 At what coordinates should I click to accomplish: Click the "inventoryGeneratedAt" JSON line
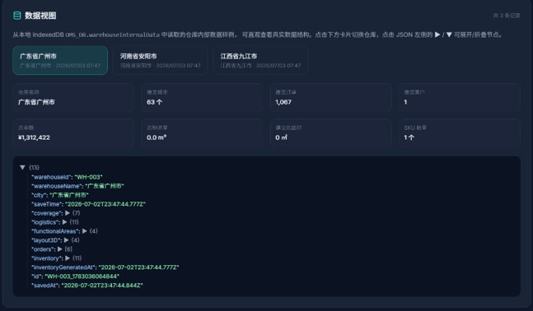click(x=105, y=267)
